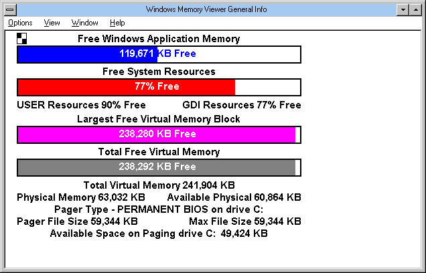Screen dimensions: 426x273
Task: Click the red 77% Free resources bar
Action: tap(159, 88)
